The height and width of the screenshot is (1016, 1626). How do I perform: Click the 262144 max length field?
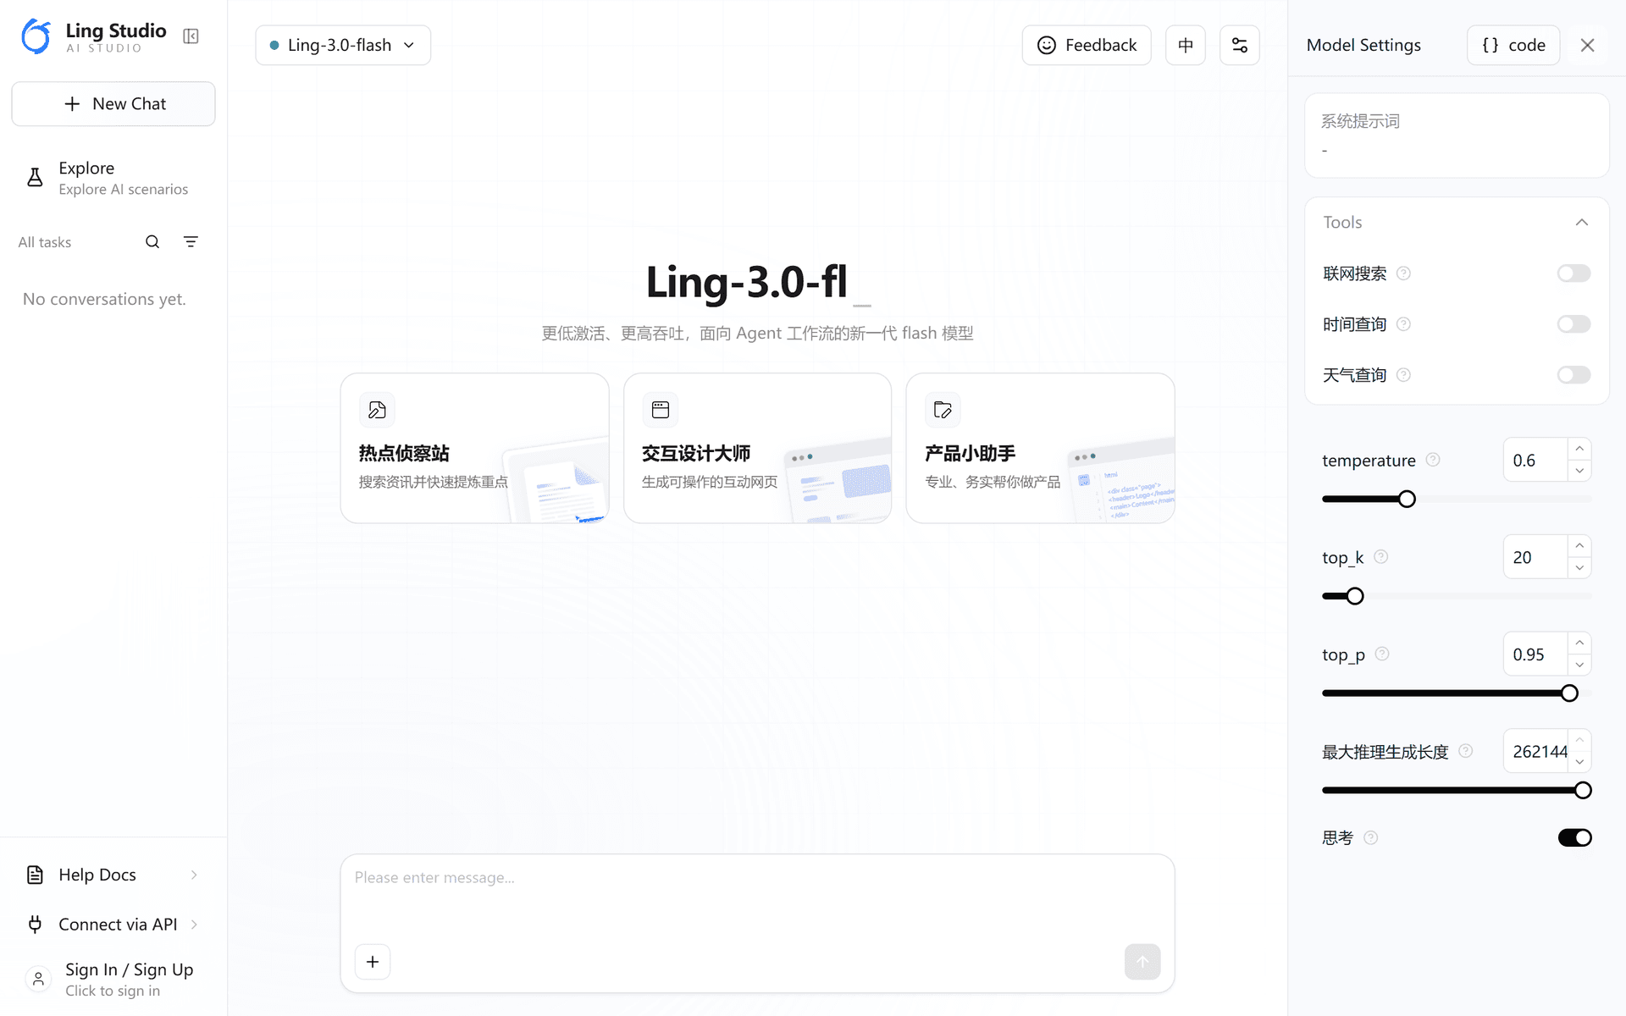click(x=1535, y=751)
